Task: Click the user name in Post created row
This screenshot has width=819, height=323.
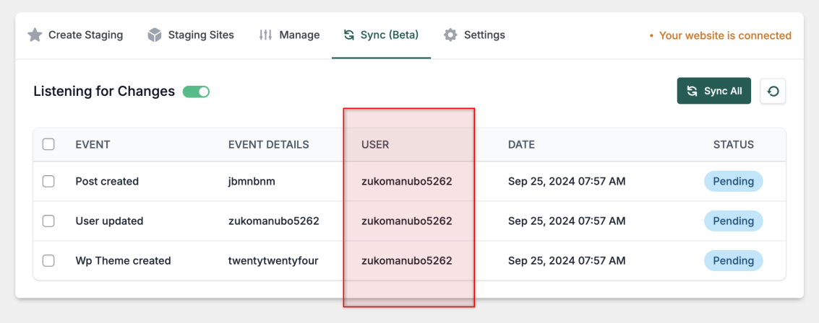Action: tap(407, 181)
